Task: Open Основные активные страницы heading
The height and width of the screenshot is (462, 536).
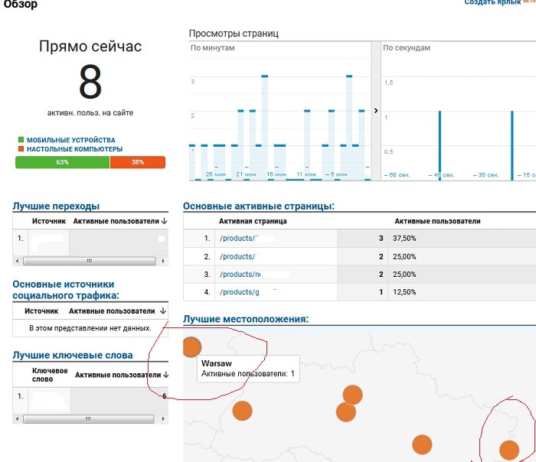Action: point(258,206)
